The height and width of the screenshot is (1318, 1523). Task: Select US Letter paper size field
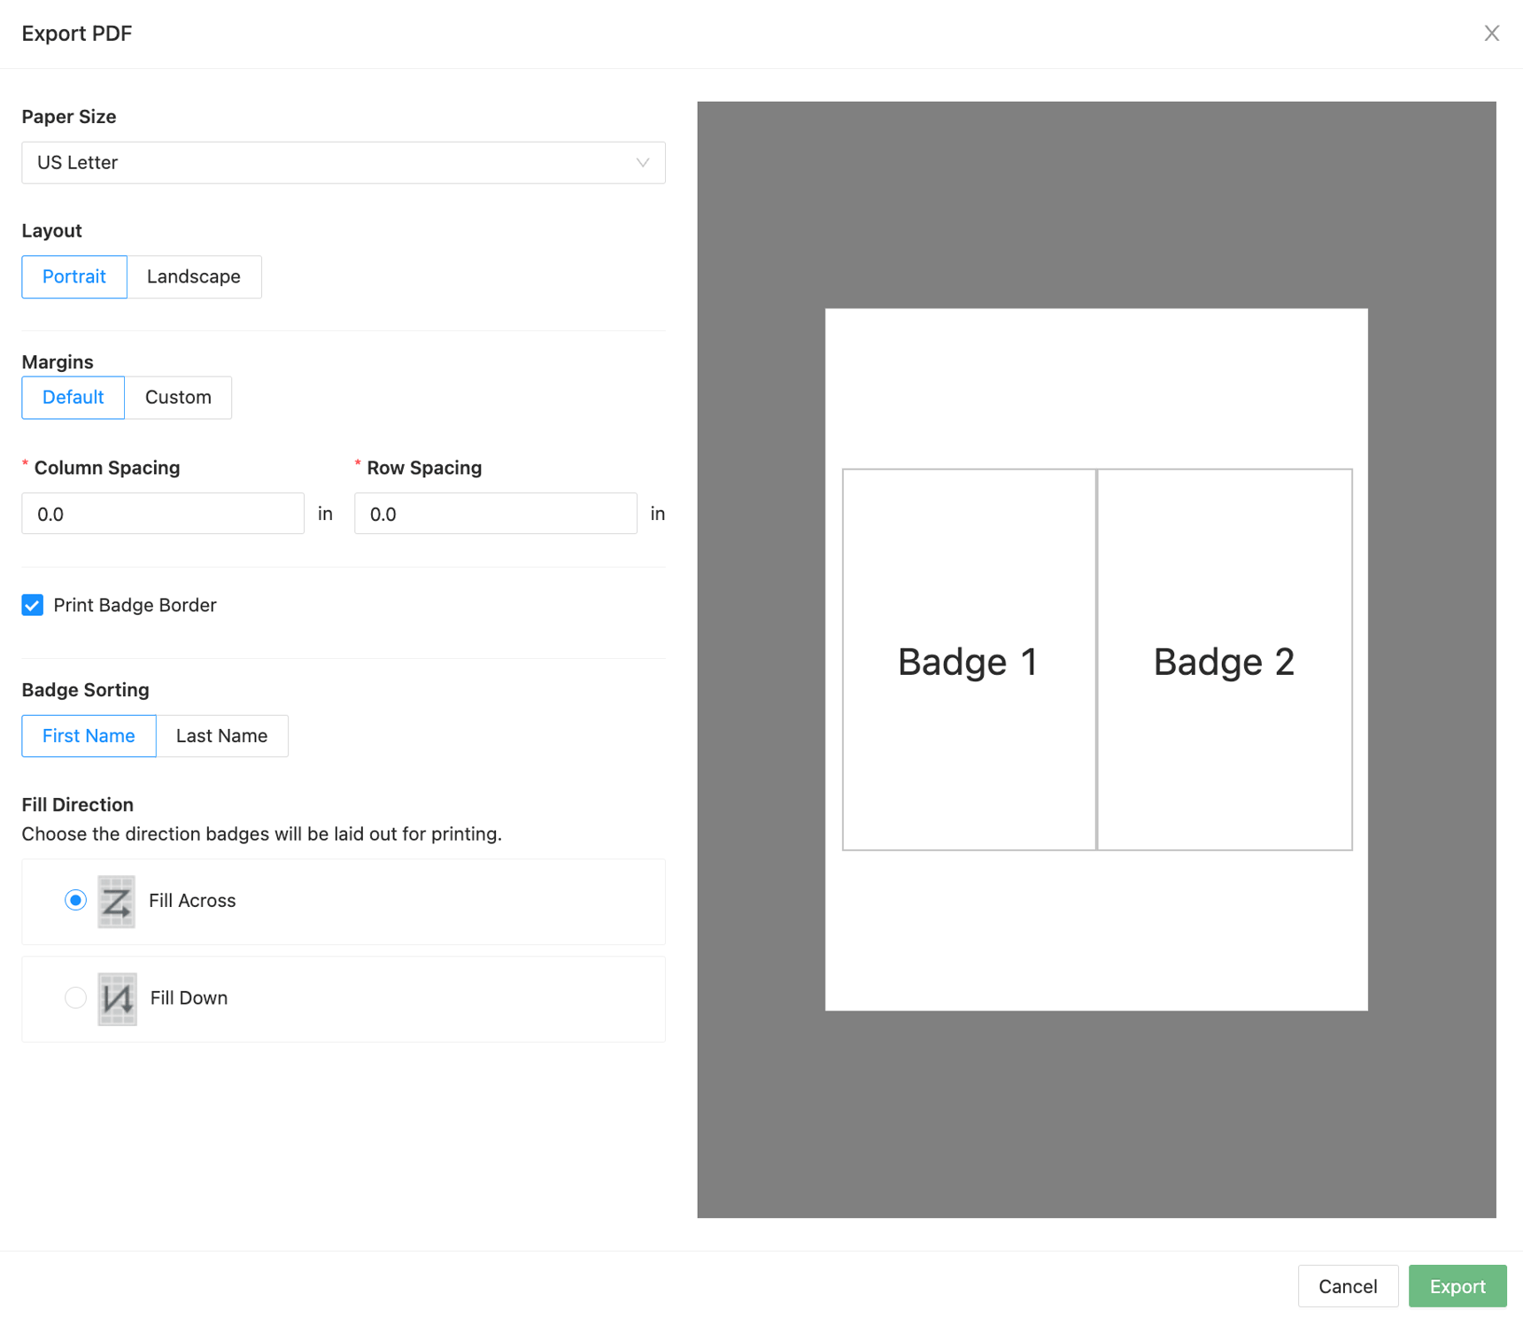pyautogui.click(x=343, y=162)
